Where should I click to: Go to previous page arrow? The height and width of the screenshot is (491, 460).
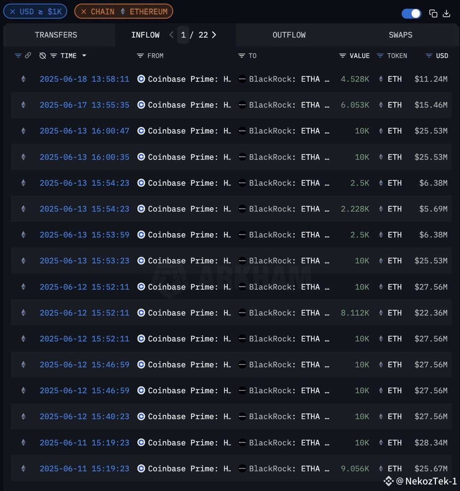point(171,35)
